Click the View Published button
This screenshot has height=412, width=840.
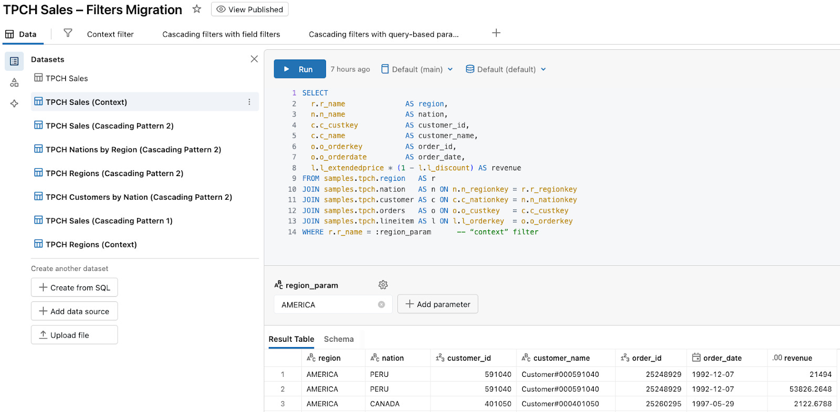point(250,9)
